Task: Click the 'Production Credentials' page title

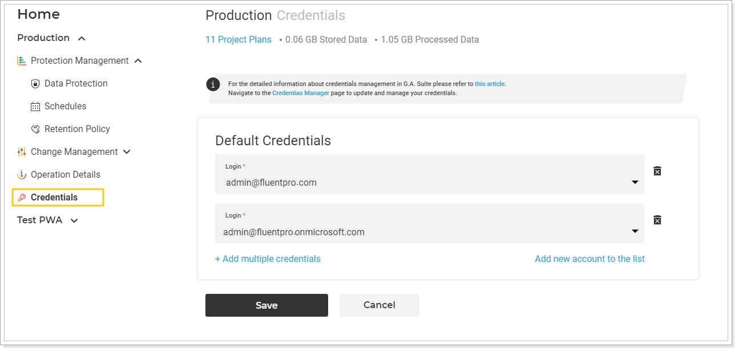Action: pos(275,15)
